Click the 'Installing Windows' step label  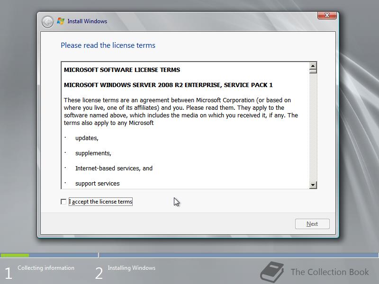(x=132, y=268)
